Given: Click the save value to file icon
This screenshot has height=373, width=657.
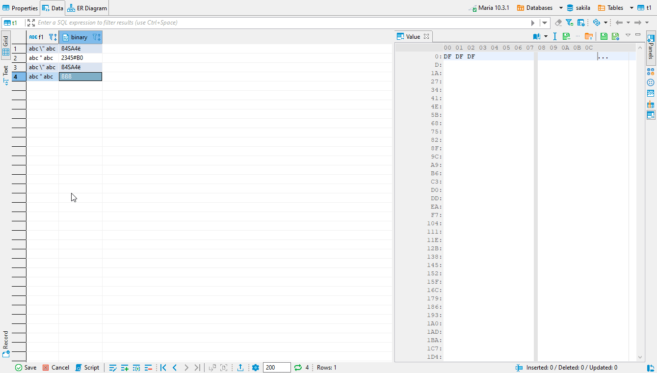Looking at the screenshot, I should point(566,36).
